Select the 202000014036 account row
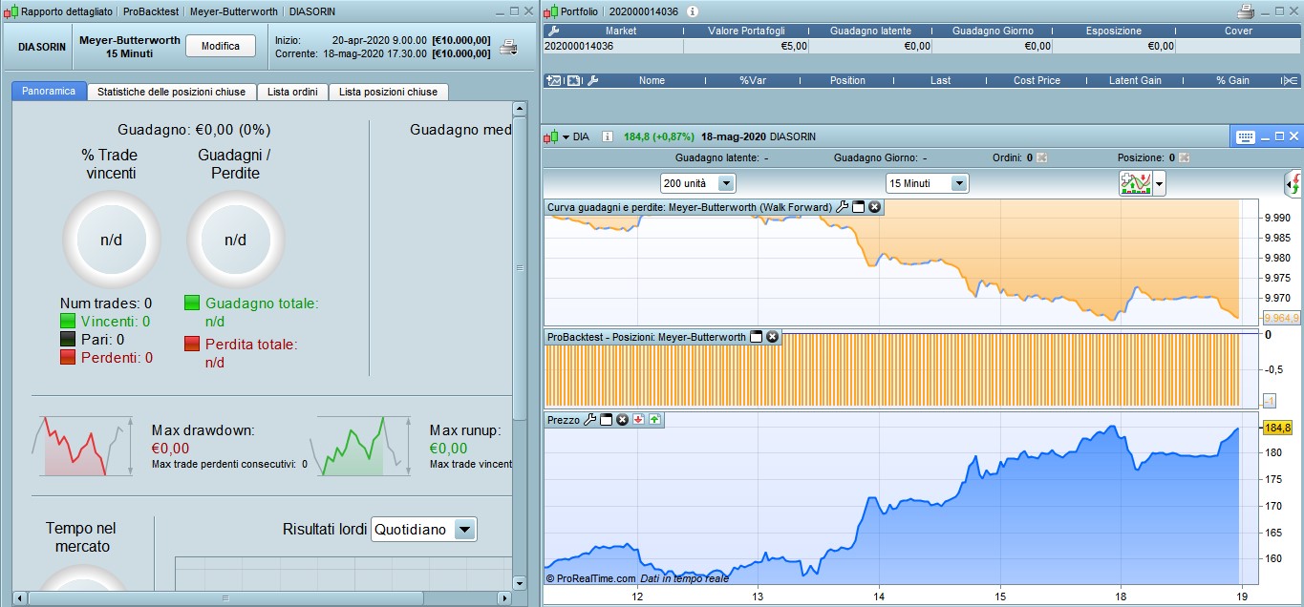Screen dimensions: 1304x607 (922, 46)
